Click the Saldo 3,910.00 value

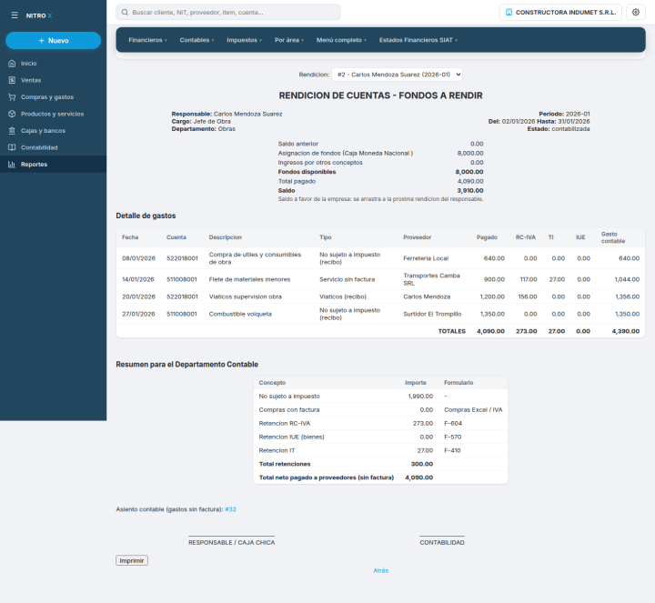click(470, 190)
